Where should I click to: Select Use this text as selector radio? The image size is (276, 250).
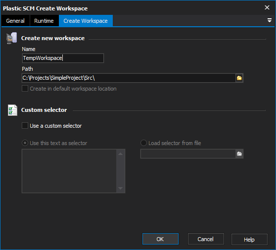point(25,143)
